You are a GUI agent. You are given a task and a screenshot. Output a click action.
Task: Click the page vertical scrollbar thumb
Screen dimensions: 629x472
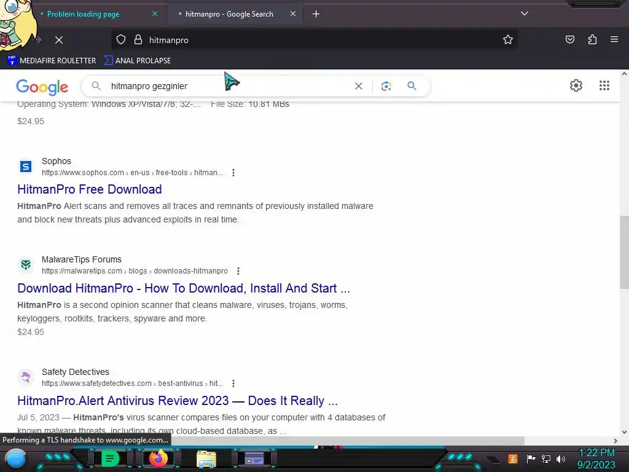click(x=624, y=252)
